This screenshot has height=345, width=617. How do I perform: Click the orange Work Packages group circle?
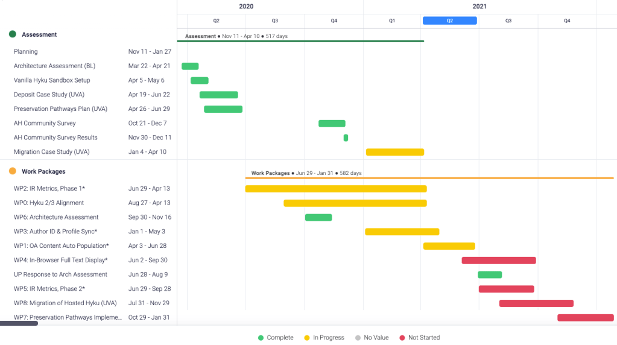(12, 171)
